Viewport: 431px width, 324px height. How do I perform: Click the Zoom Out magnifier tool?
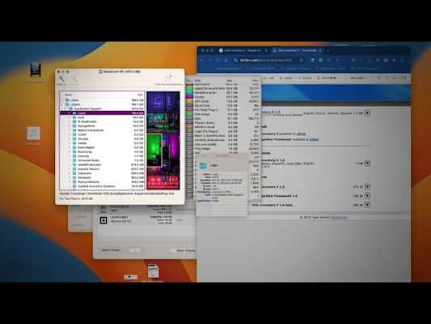point(74,79)
